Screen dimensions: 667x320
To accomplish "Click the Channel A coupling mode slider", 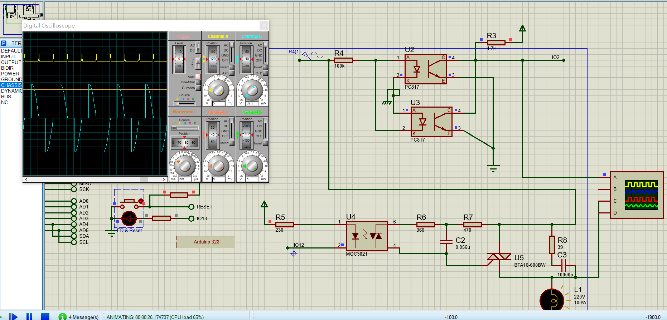I will tap(232, 53).
